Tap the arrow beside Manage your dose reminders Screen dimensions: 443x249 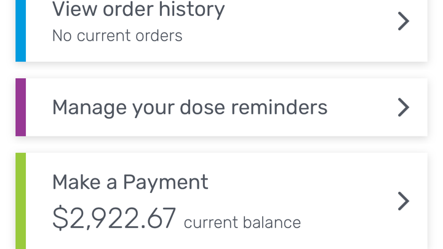403,108
